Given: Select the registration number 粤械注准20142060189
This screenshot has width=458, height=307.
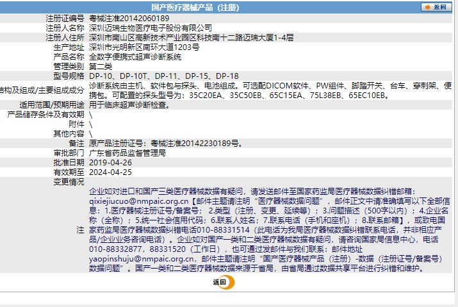Looking at the screenshot, I should point(129,19).
